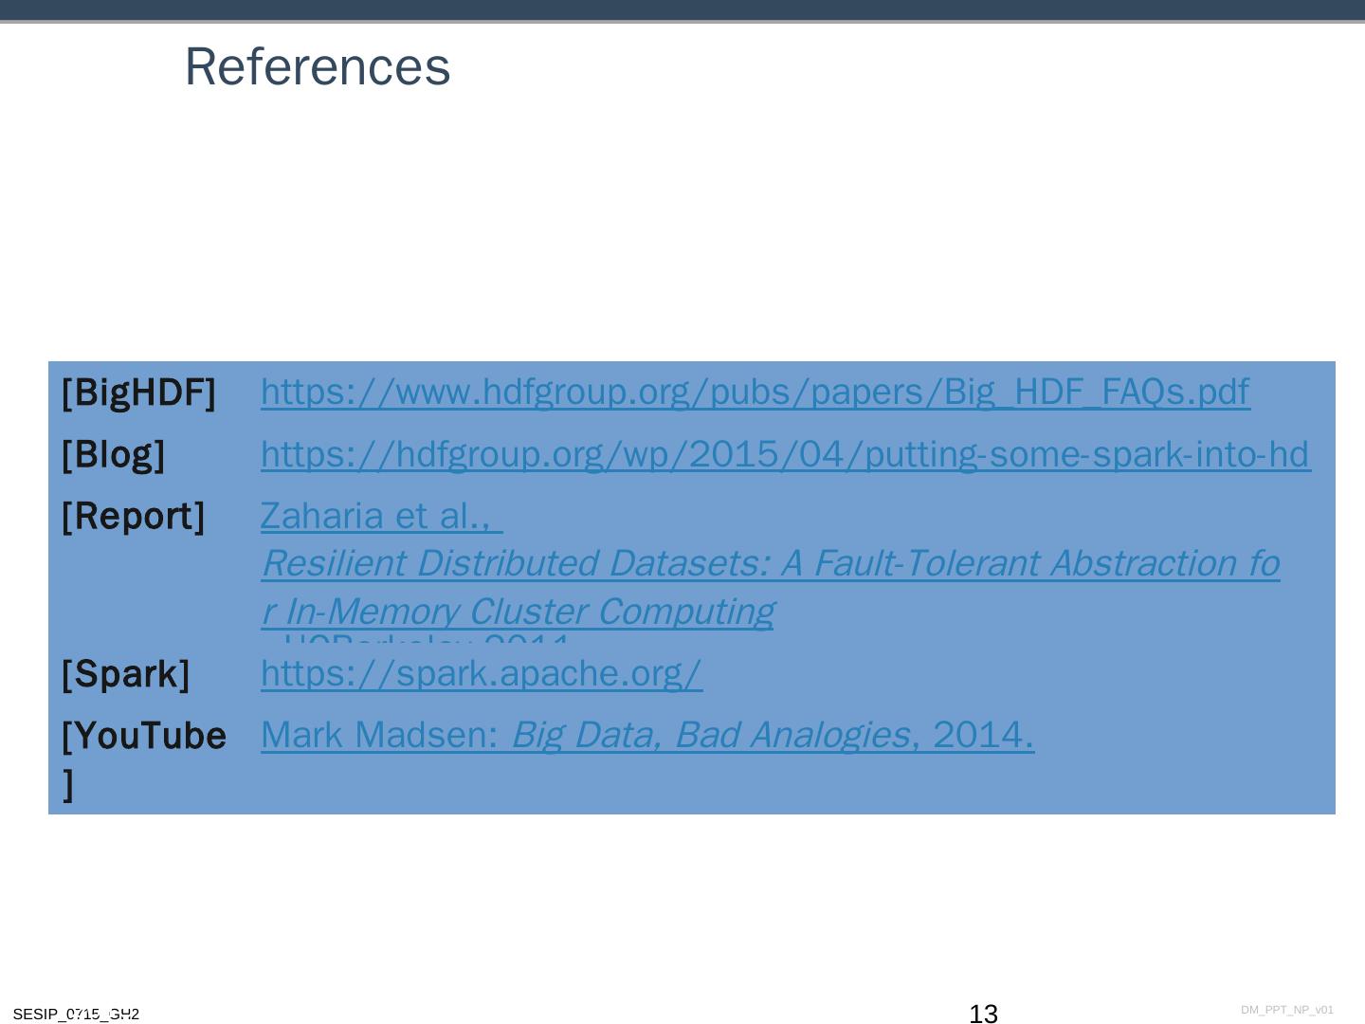The image size is (1365, 1024).
Task: Click the "r In-Memory Cluster Computing" link line
Action: [518, 612]
